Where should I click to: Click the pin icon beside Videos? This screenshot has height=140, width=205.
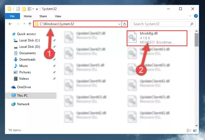pyautogui.click(x=54, y=79)
